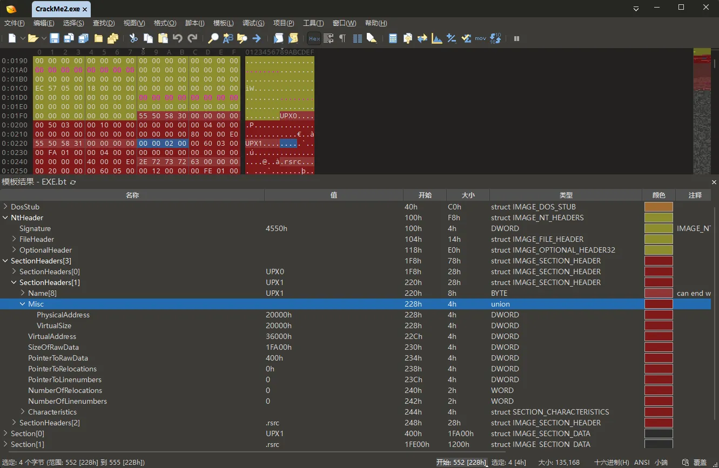Collapse the NtHeader tree node
This screenshot has width=719, height=468.
click(5, 218)
